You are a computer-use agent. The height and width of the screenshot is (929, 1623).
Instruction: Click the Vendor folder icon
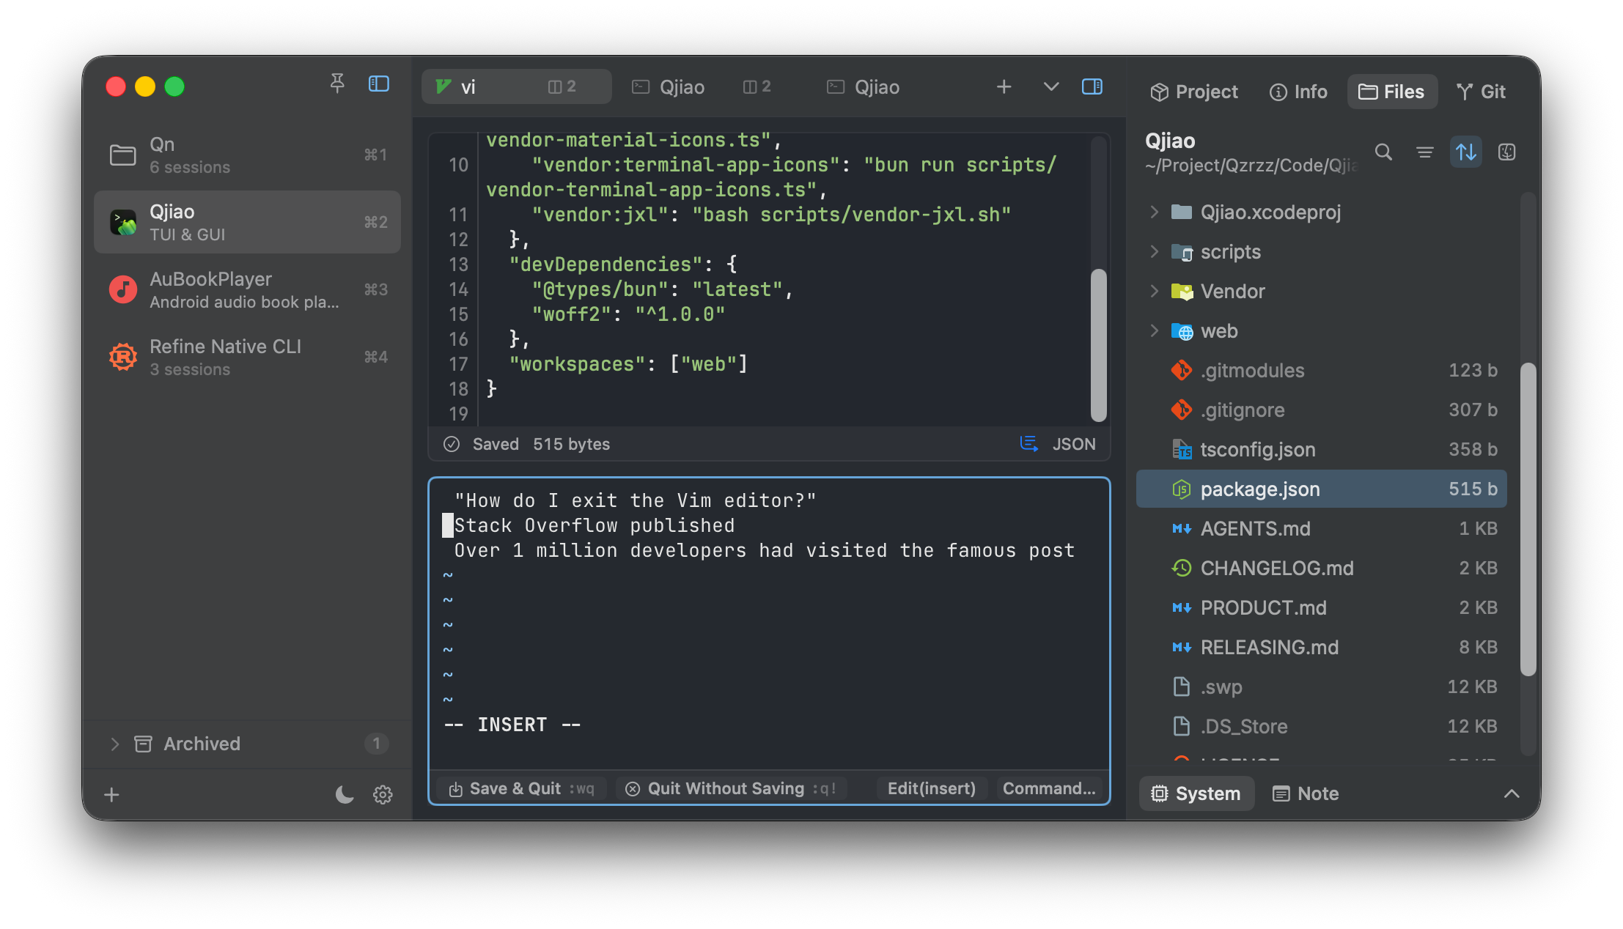(1181, 291)
